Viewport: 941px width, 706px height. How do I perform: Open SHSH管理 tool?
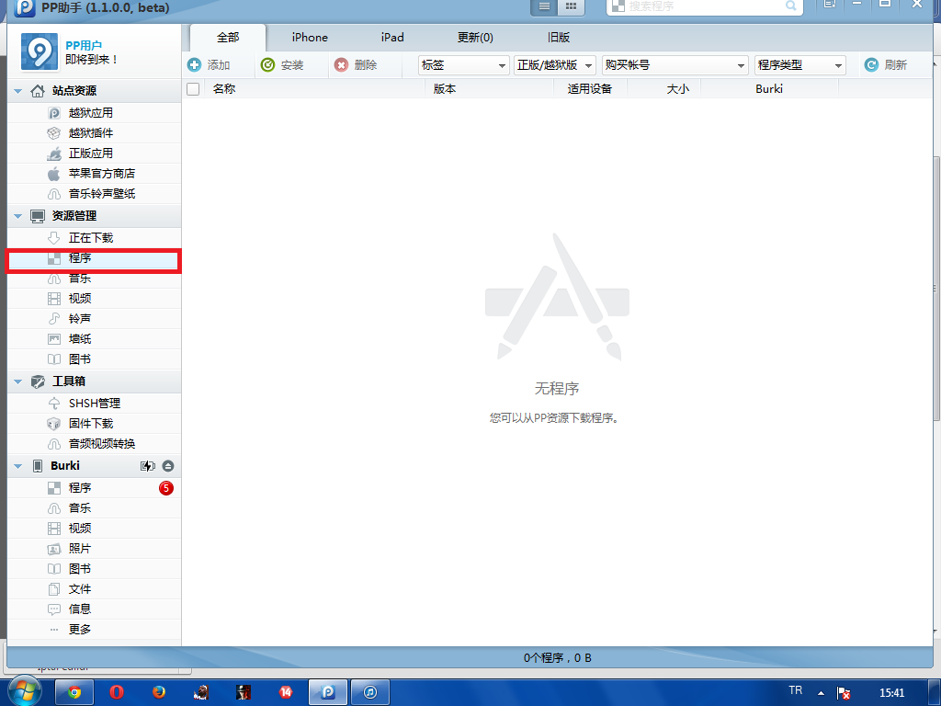[x=94, y=404]
